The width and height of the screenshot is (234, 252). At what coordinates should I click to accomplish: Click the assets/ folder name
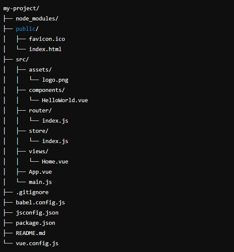coord(40,70)
